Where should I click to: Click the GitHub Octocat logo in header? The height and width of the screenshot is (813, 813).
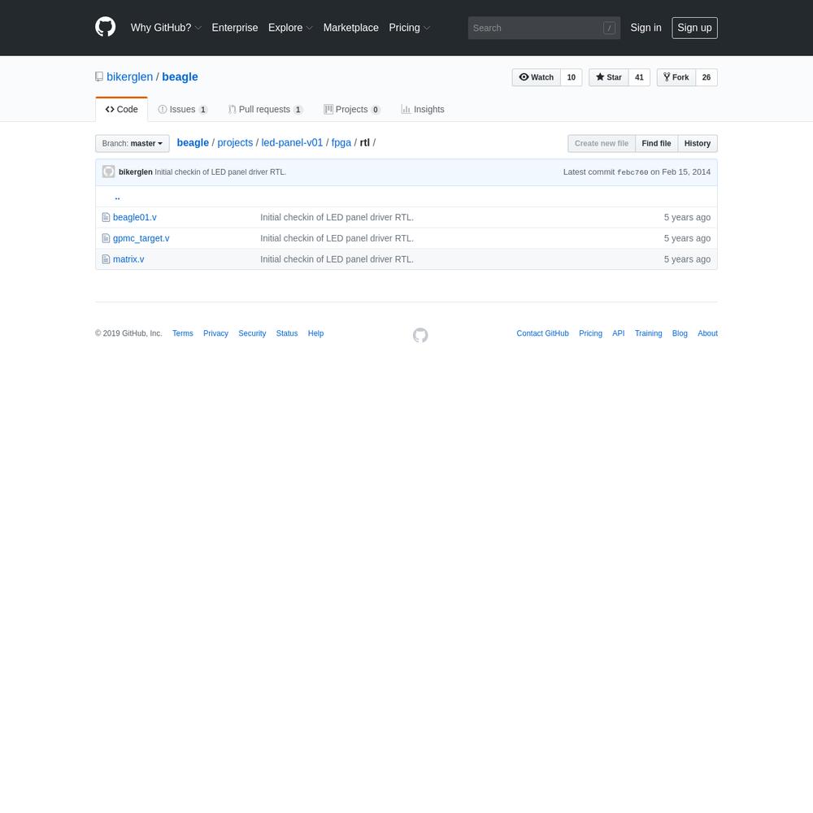click(x=105, y=27)
